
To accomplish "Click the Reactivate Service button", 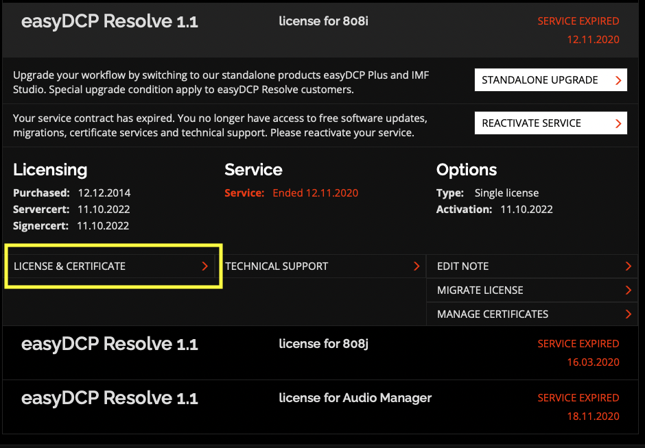I will pos(550,123).
